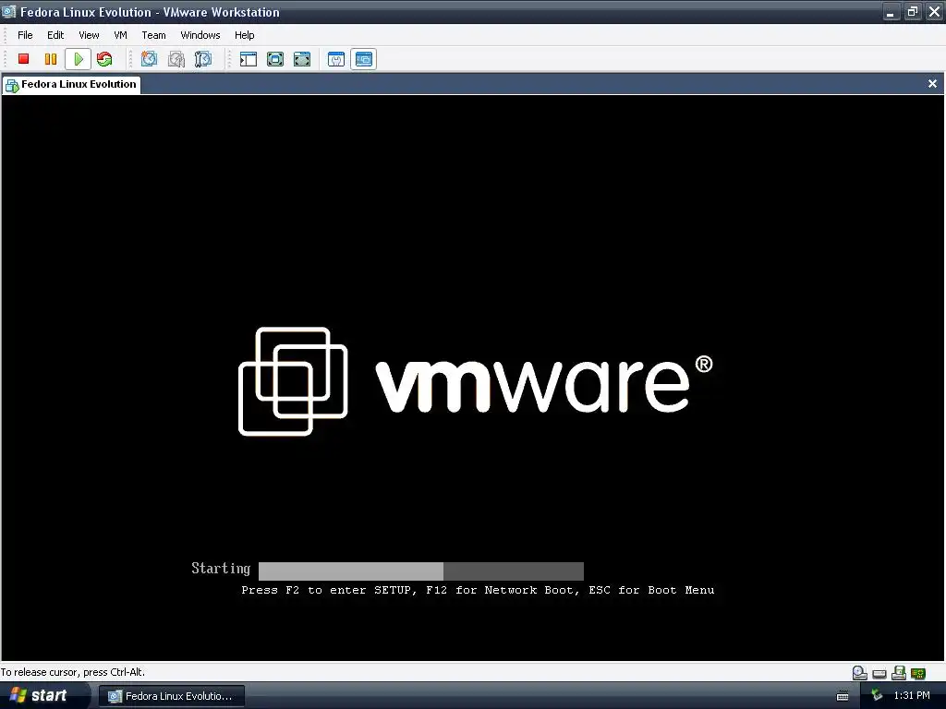
Task: Show the summary view wrench-window icon
Action: [336, 59]
